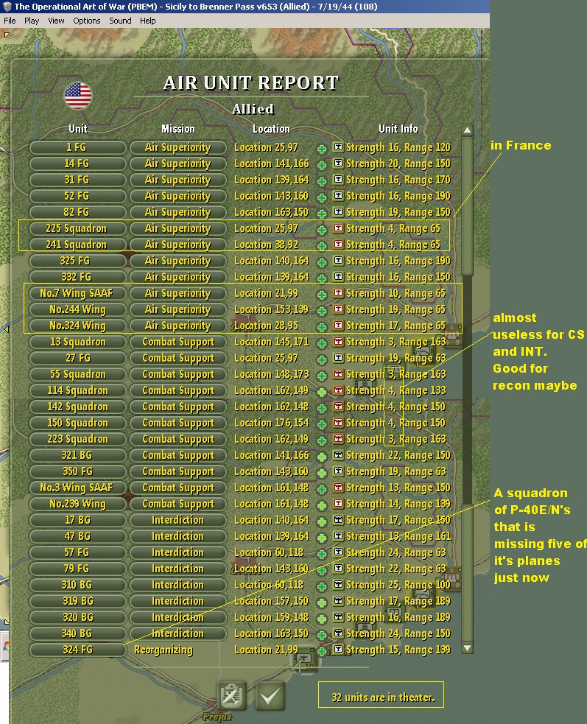Open the 324 FG unit button
The image size is (587, 724).
77,650
